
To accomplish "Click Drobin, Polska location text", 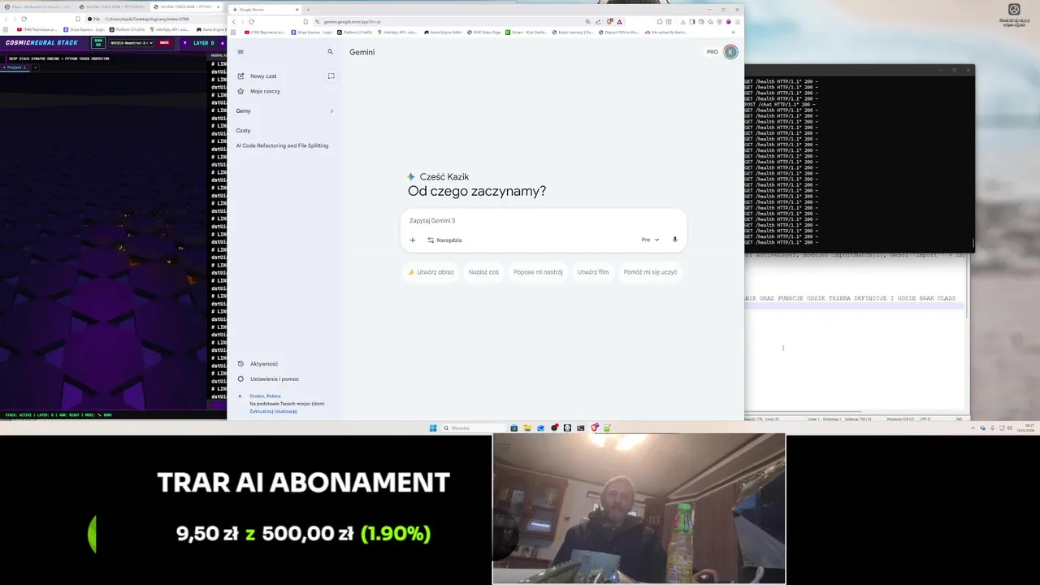I will click(x=265, y=396).
